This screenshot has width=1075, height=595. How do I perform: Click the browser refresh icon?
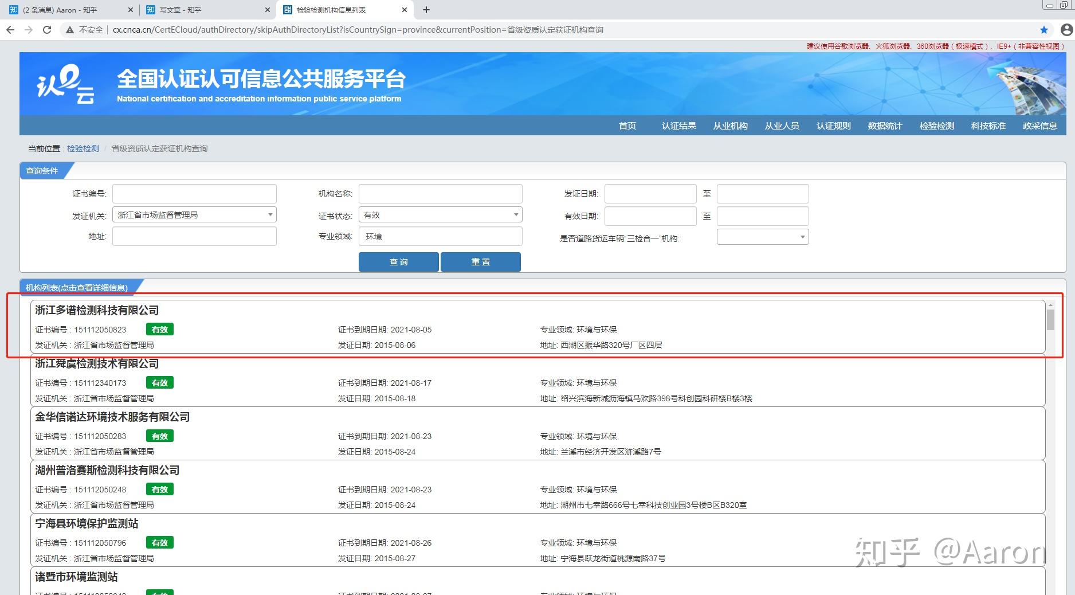pos(48,29)
